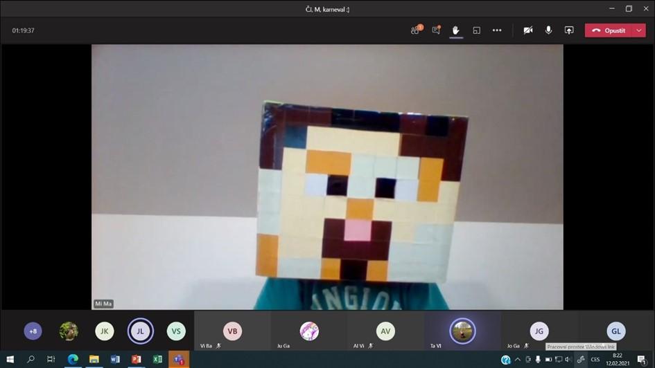
Task: Select the VS participant avatar
Action: tap(176, 331)
